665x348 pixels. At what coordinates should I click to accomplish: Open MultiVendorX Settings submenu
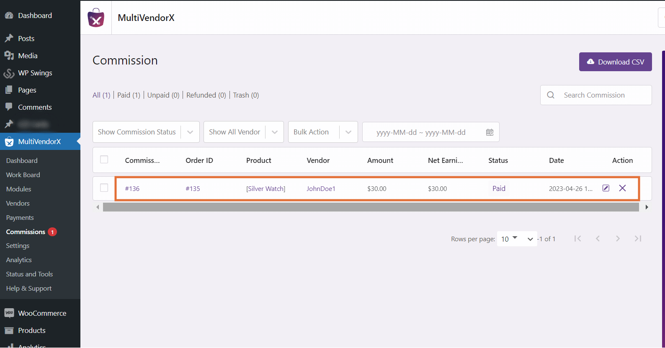coord(18,246)
